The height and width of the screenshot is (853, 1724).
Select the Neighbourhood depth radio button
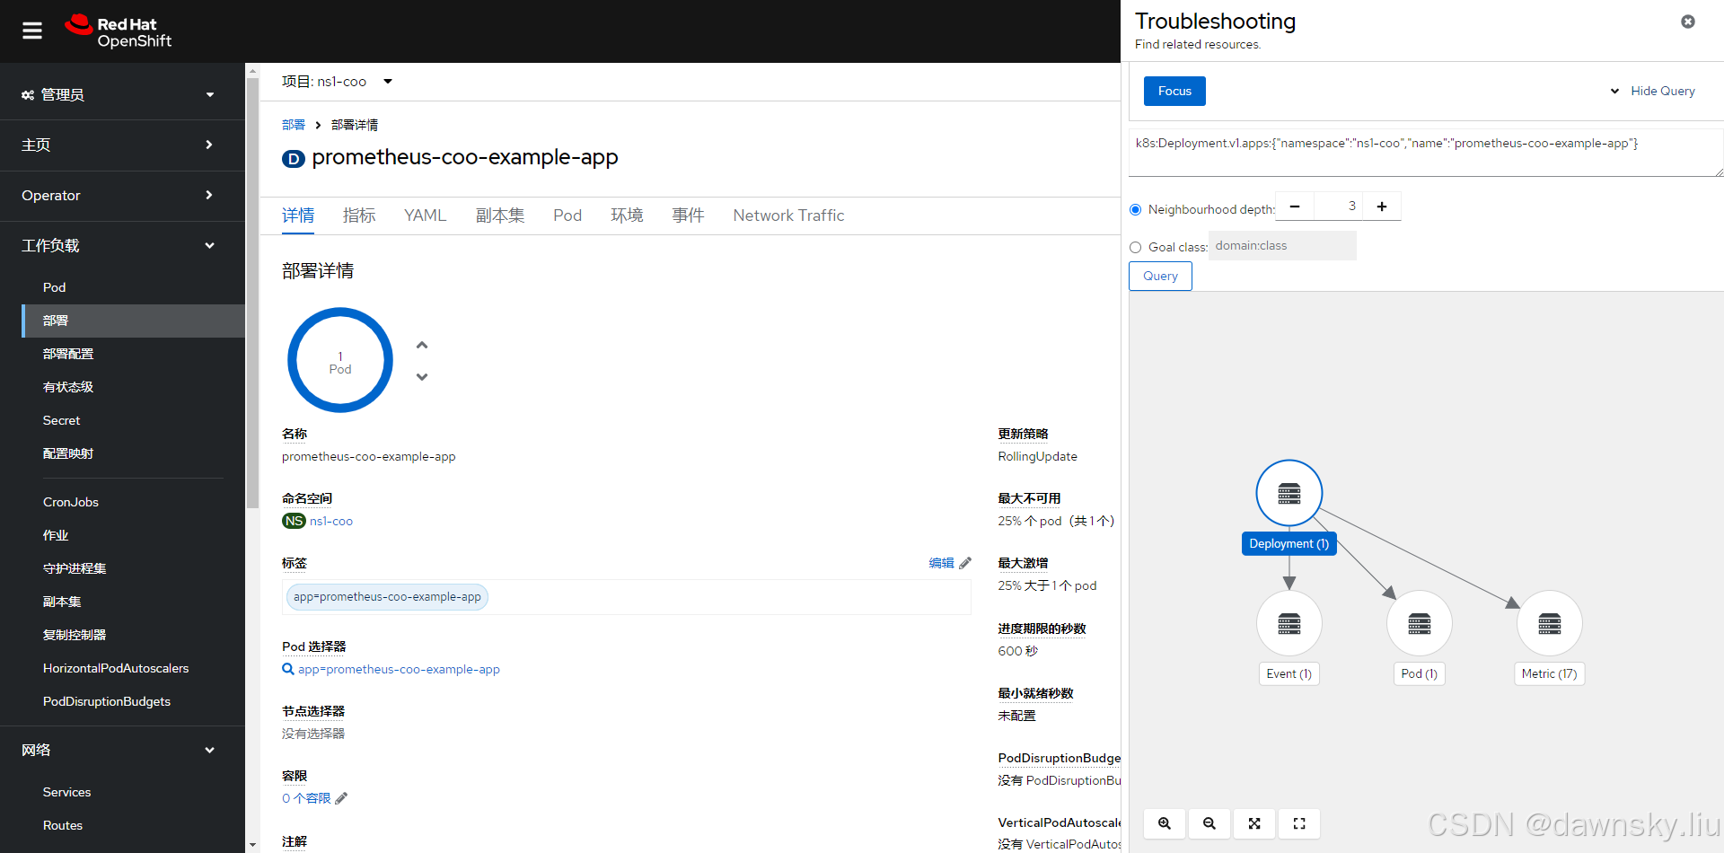[1135, 209]
